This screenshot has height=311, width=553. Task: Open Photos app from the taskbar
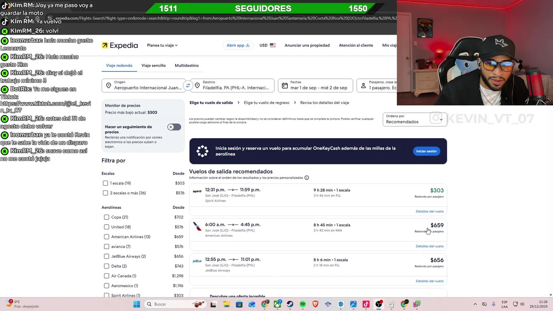click(353, 304)
